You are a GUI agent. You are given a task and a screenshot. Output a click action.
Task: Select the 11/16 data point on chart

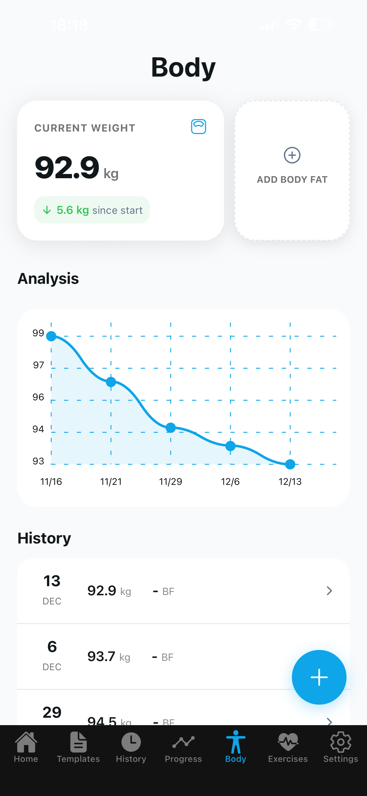51,336
